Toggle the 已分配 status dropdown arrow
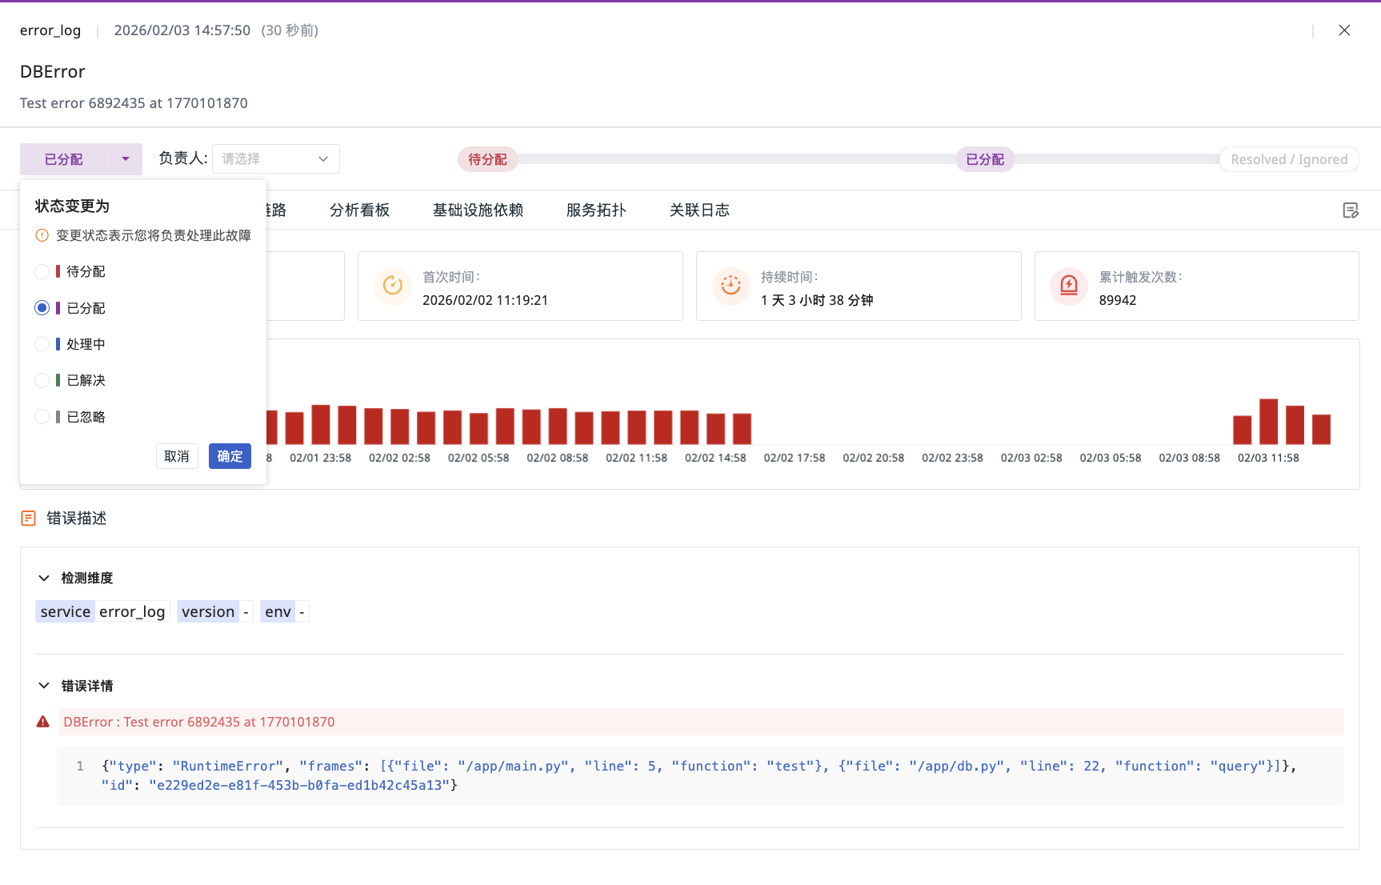Screen dimensions: 1381x885 [126, 159]
